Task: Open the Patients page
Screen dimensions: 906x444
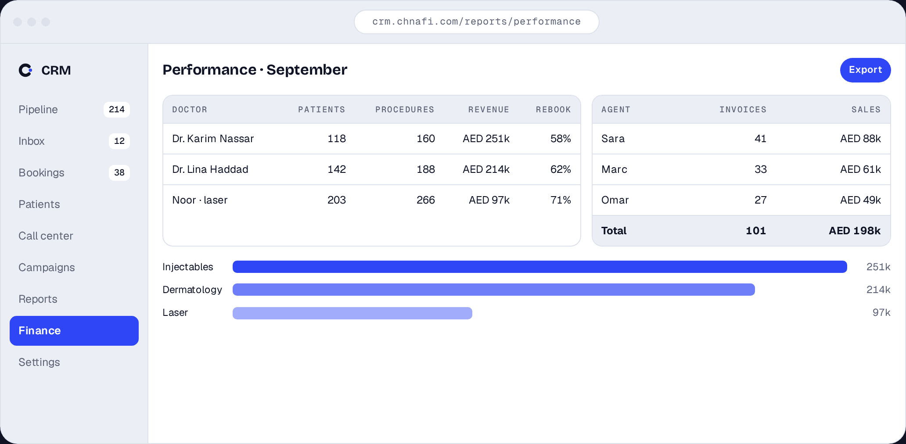Action: (x=74, y=204)
